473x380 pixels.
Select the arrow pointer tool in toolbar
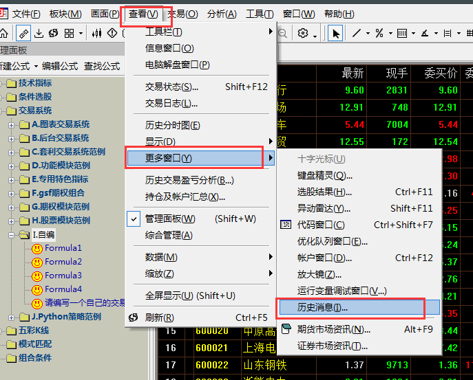(x=336, y=33)
